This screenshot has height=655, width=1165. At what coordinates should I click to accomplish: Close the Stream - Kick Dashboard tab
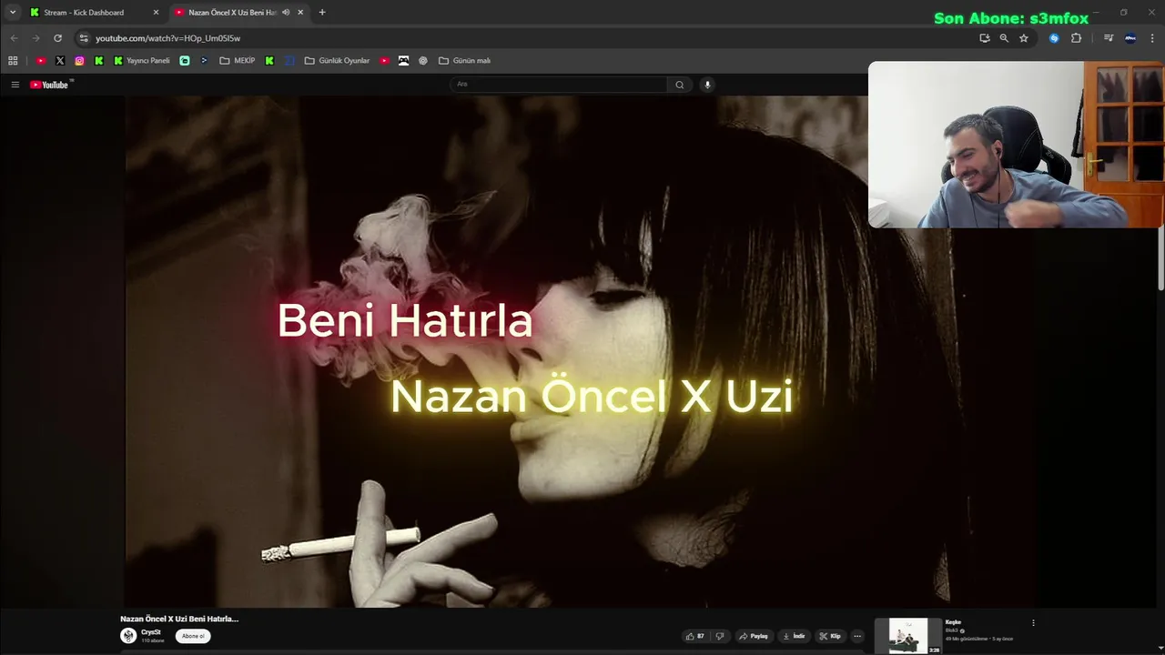click(156, 13)
